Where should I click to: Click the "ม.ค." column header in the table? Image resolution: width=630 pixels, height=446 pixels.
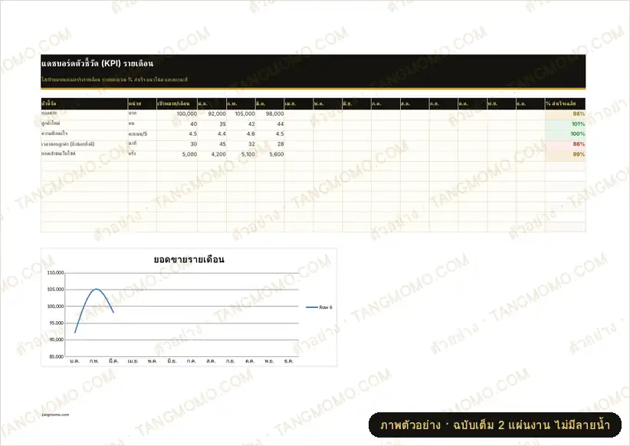(212, 103)
